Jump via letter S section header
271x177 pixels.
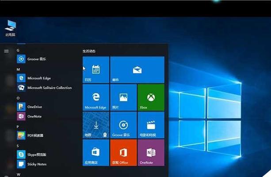point(18,146)
